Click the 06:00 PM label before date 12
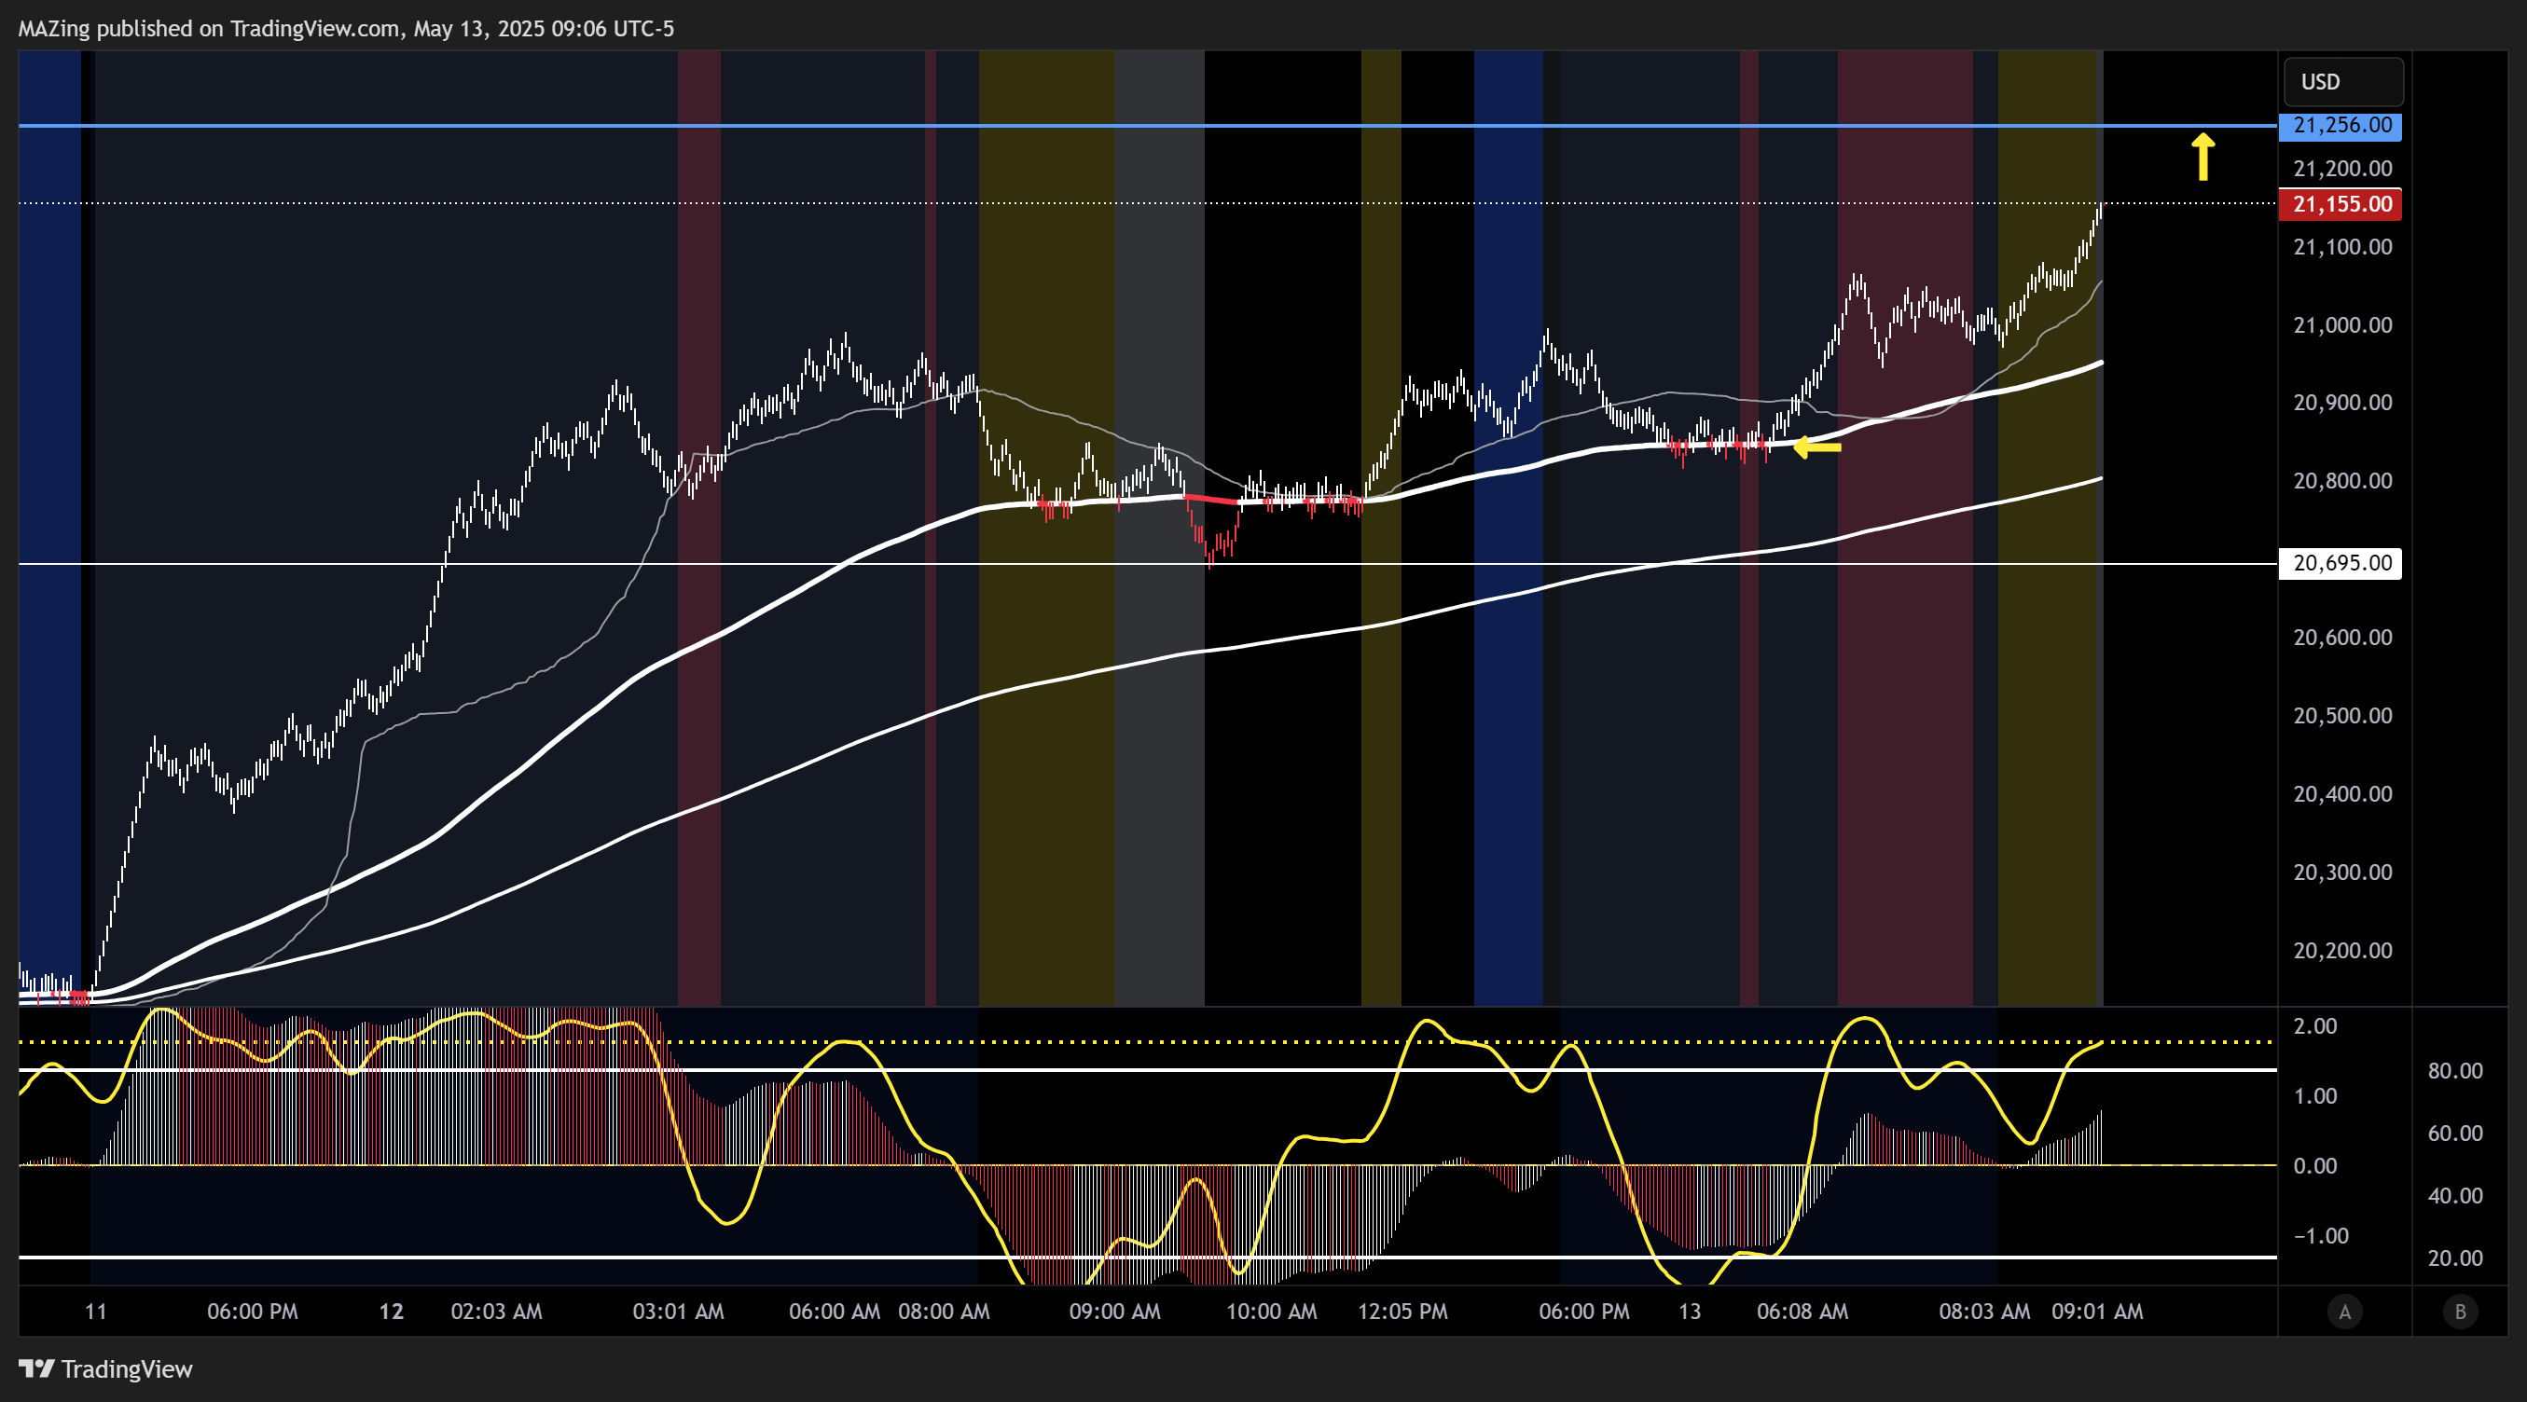 click(252, 1312)
